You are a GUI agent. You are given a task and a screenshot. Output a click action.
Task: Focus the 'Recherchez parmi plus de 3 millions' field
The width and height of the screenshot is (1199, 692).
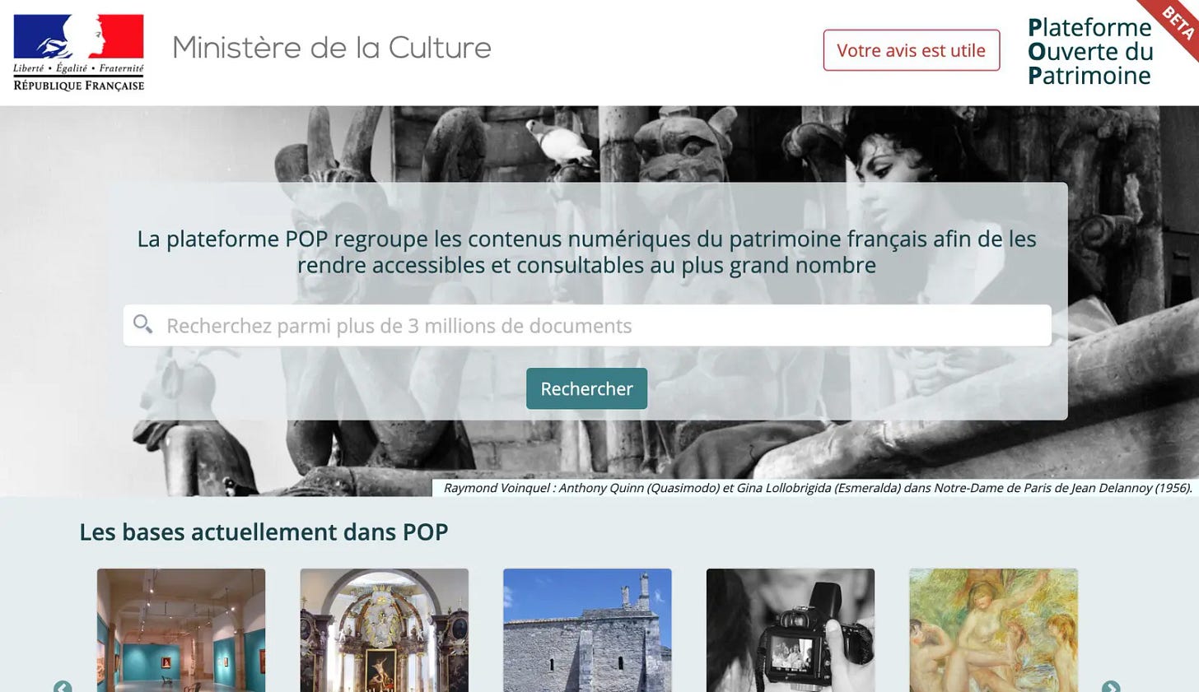tap(587, 326)
